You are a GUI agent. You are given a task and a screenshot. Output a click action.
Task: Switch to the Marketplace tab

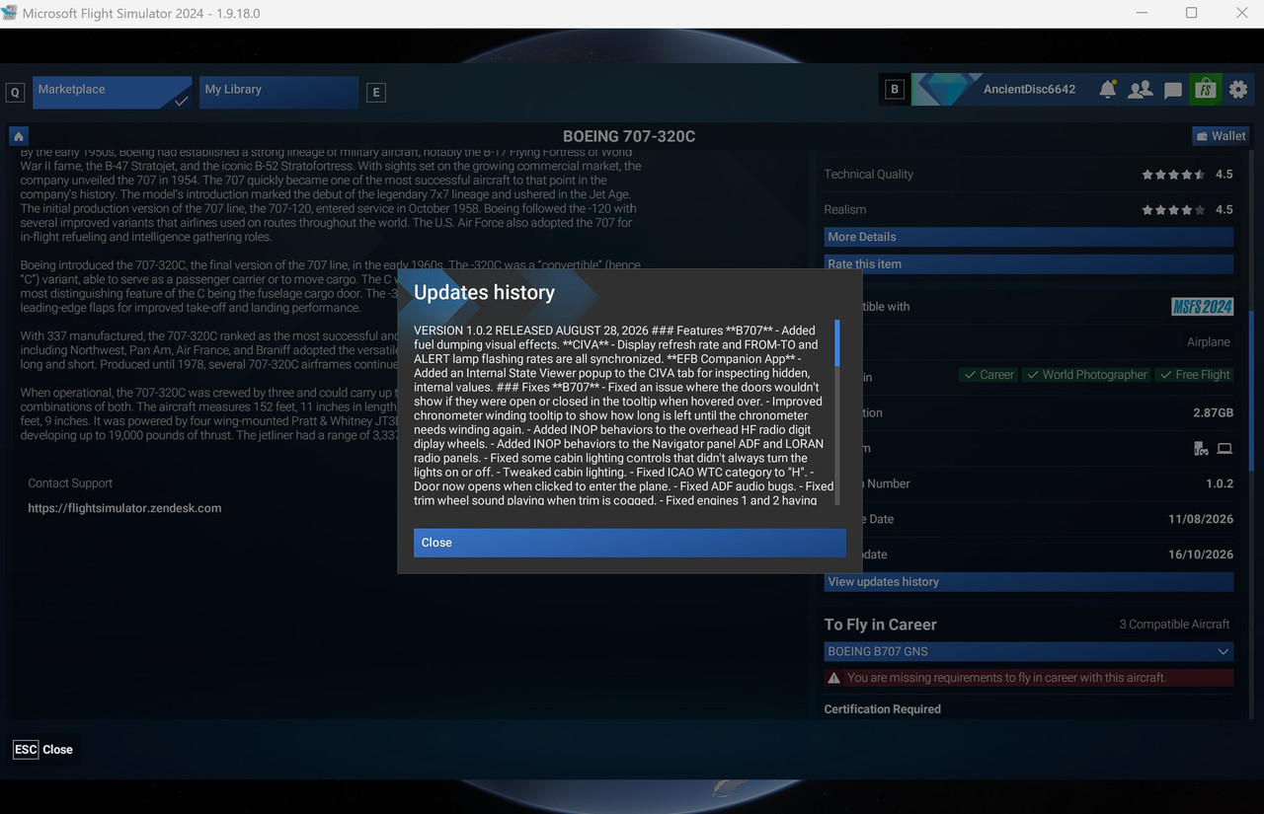[112, 92]
